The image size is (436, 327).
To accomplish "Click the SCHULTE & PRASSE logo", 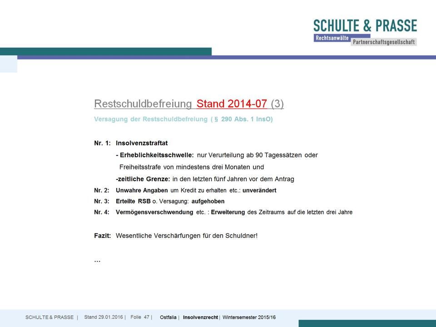I will point(365,25).
